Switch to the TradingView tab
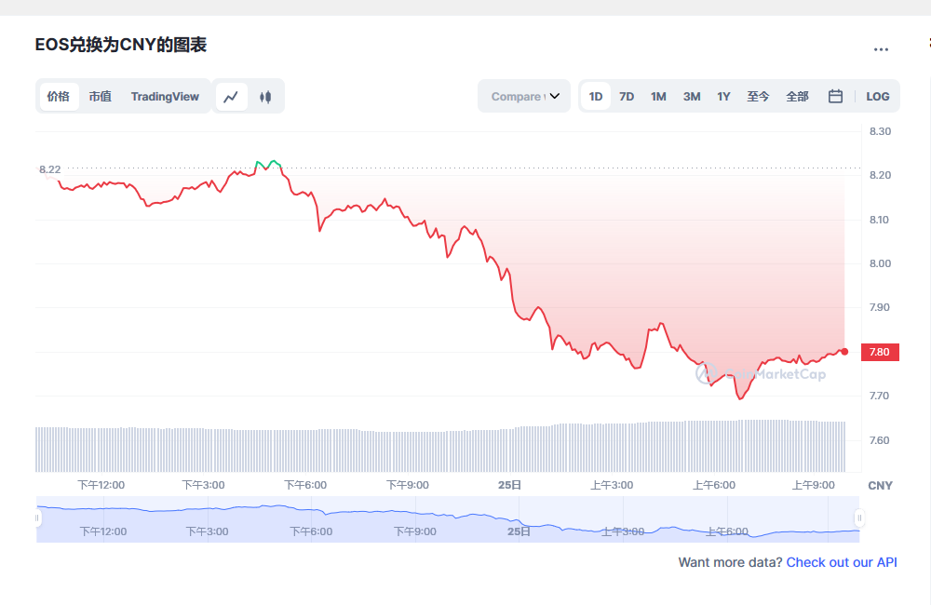Screen dimensions: 931x605 click(x=165, y=96)
